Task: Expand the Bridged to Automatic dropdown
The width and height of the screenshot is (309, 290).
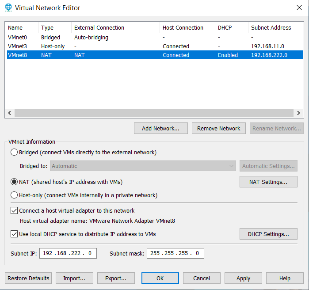Action: pyautogui.click(x=143, y=166)
